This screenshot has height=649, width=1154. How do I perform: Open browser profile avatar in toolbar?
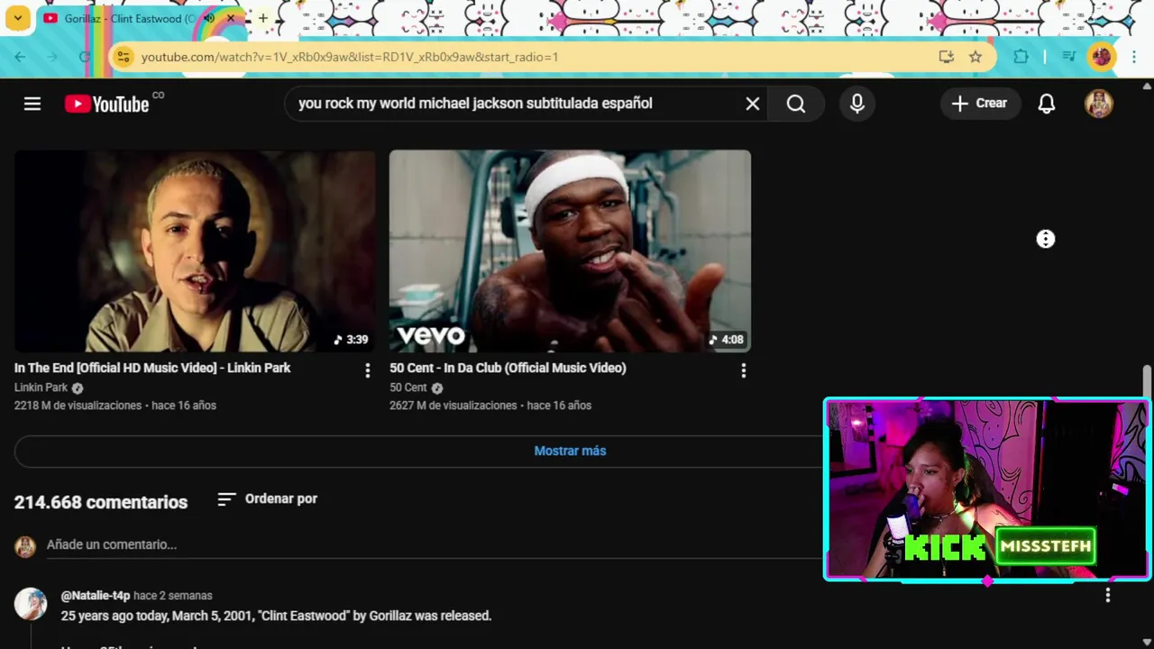coord(1101,57)
